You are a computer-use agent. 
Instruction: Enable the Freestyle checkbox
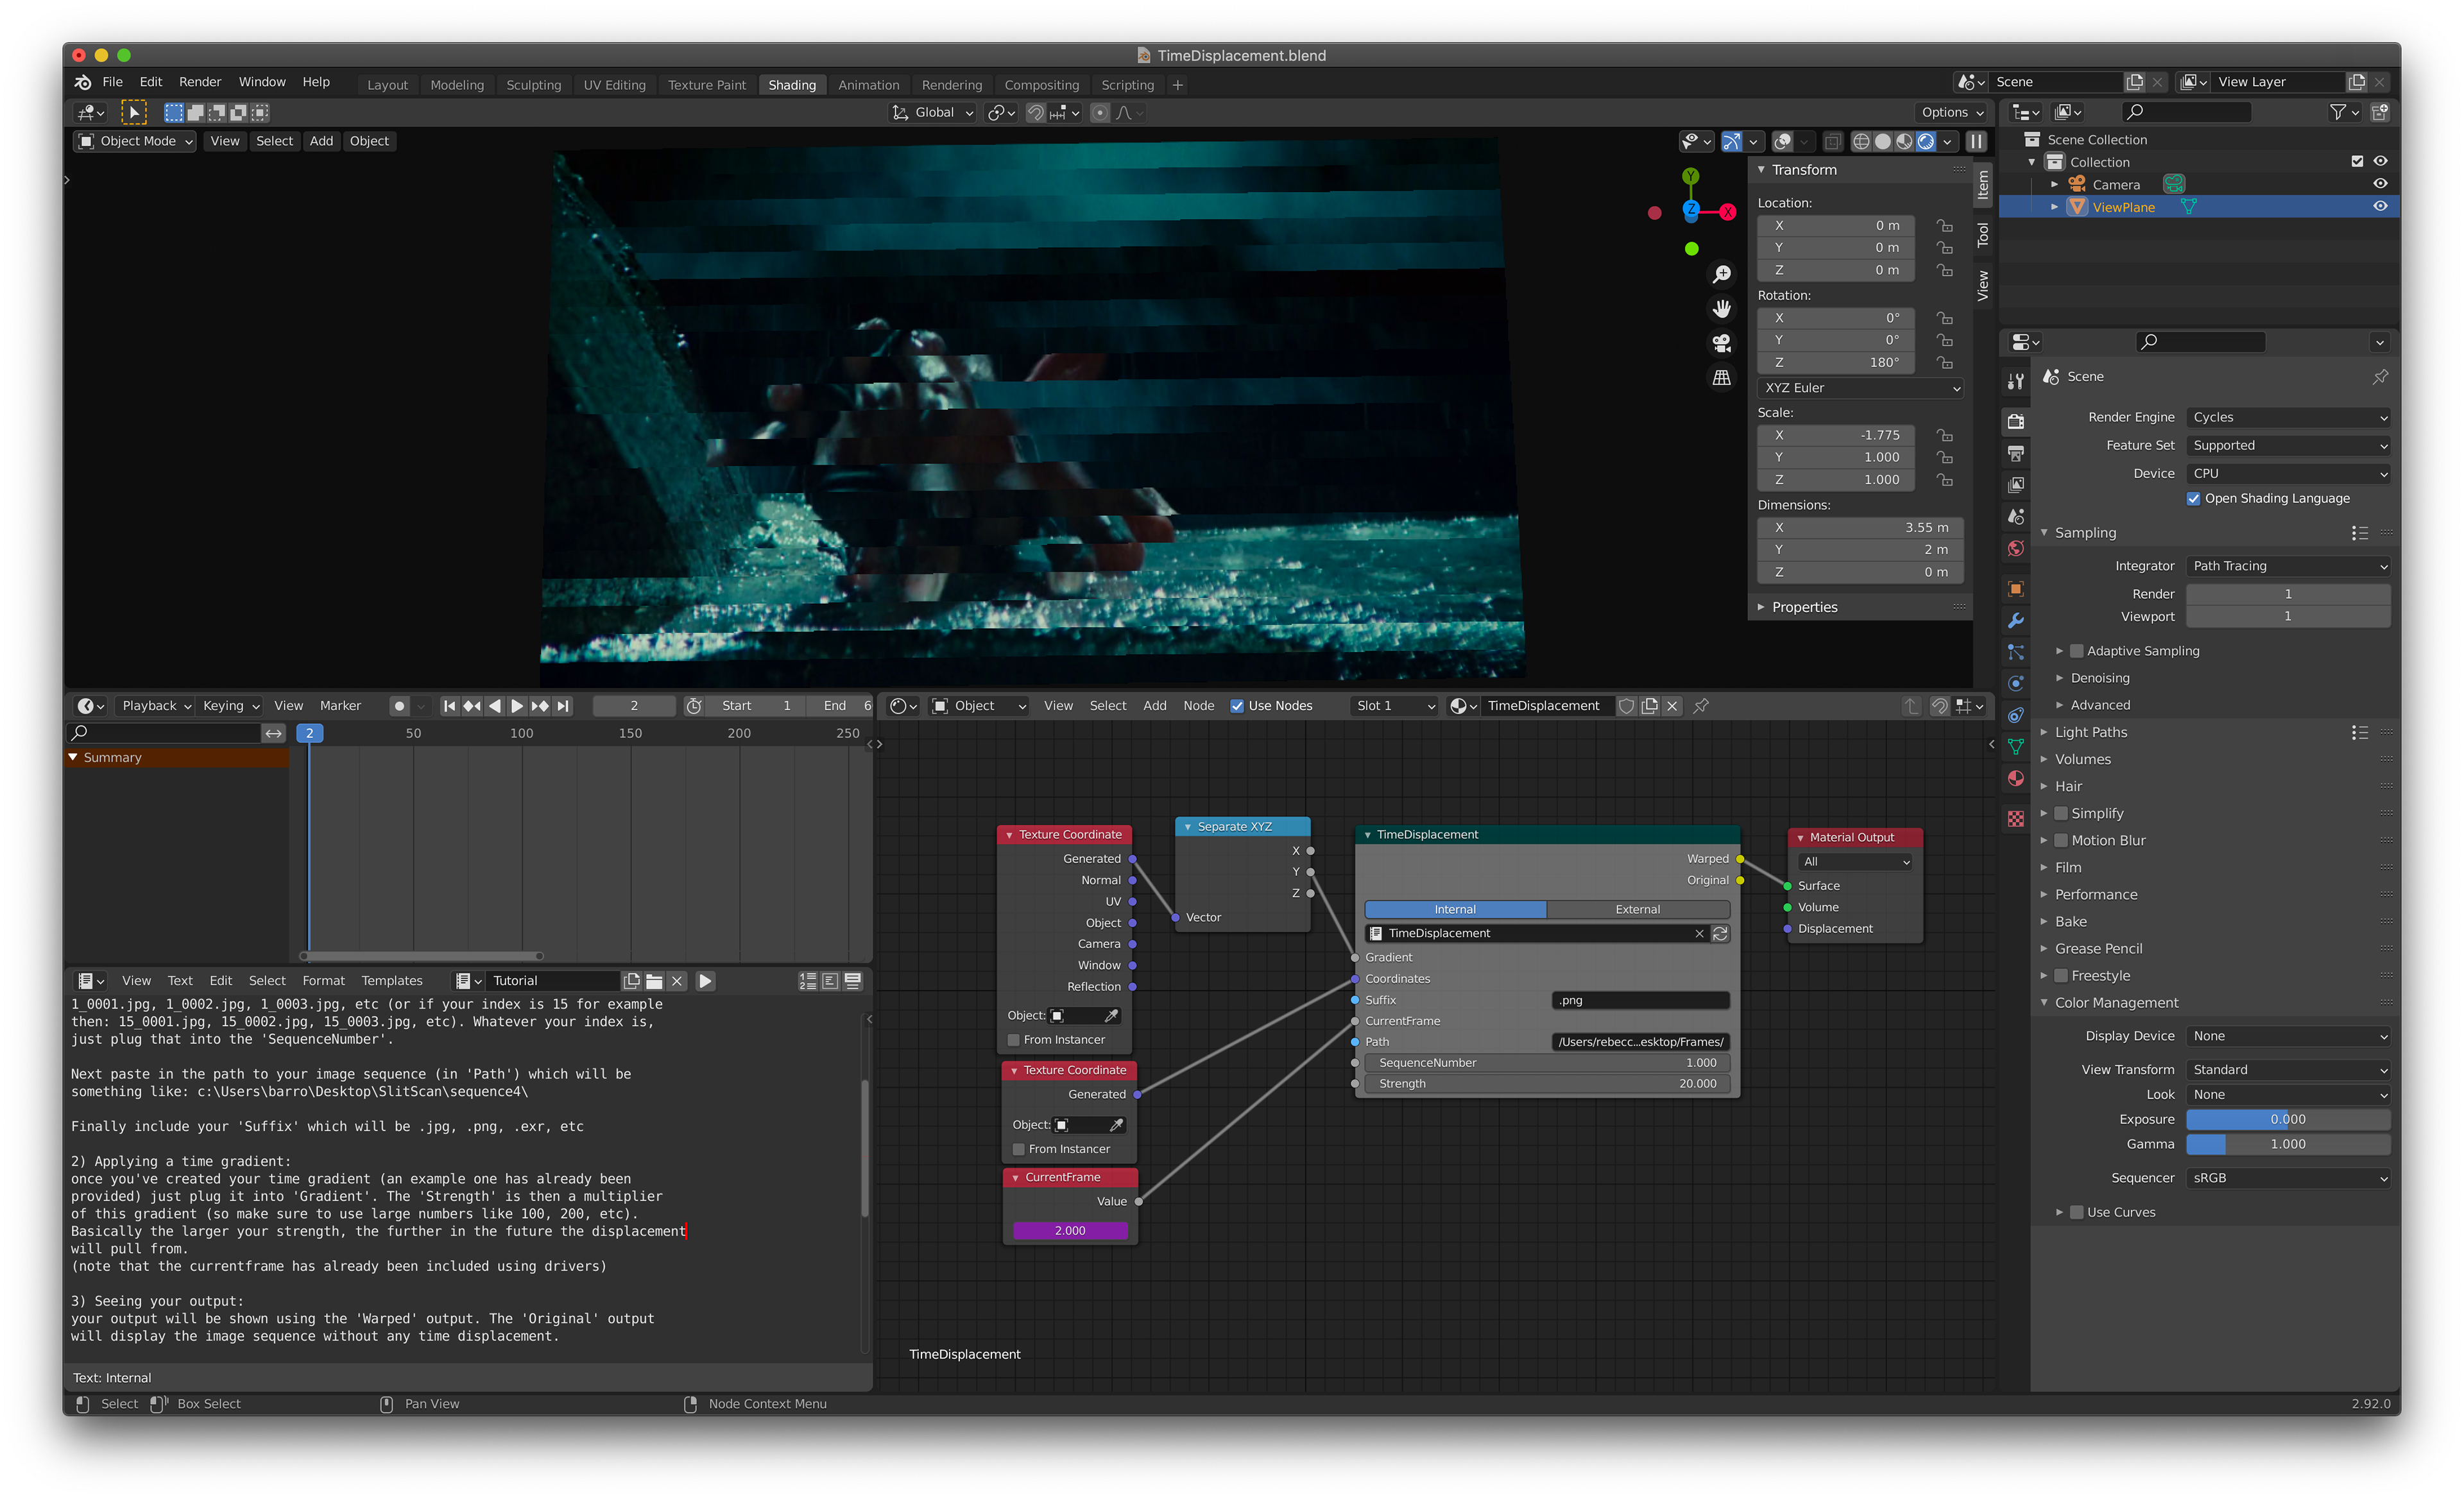(2061, 975)
